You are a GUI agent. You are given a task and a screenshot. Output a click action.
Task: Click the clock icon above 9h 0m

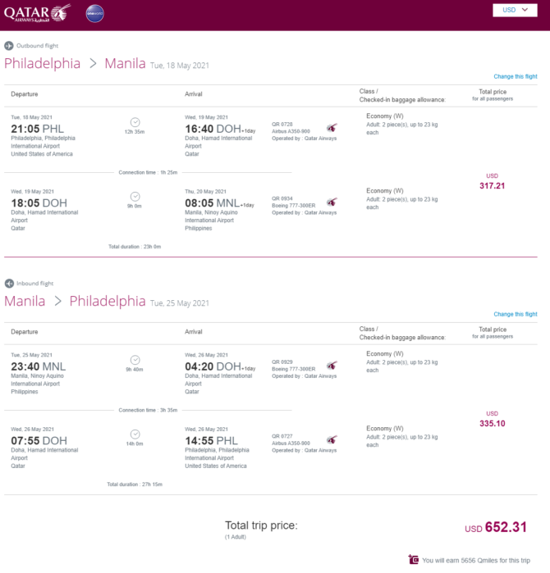(x=135, y=197)
